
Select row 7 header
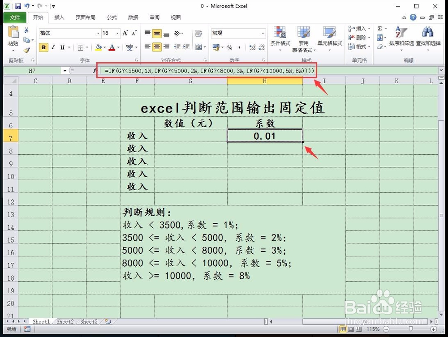pyautogui.click(x=11, y=136)
